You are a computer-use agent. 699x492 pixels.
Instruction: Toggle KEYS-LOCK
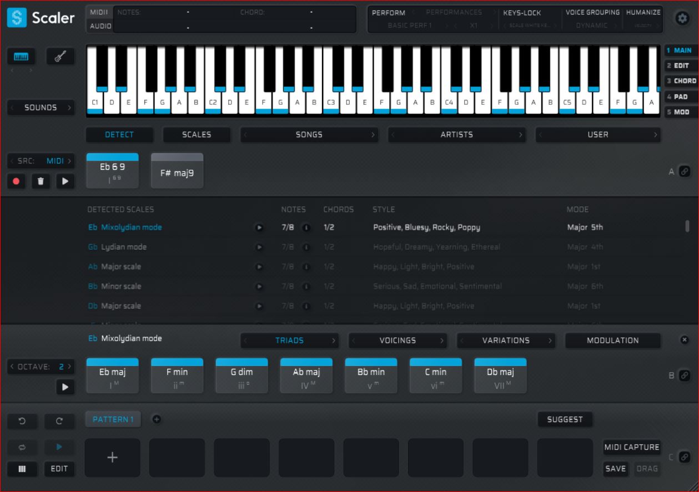(x=521, y=12)
